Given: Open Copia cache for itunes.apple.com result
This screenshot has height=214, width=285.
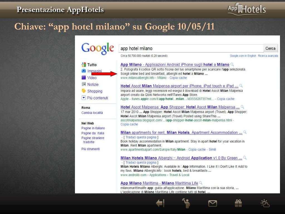Looking at the screenshot, I should [226, 99].
